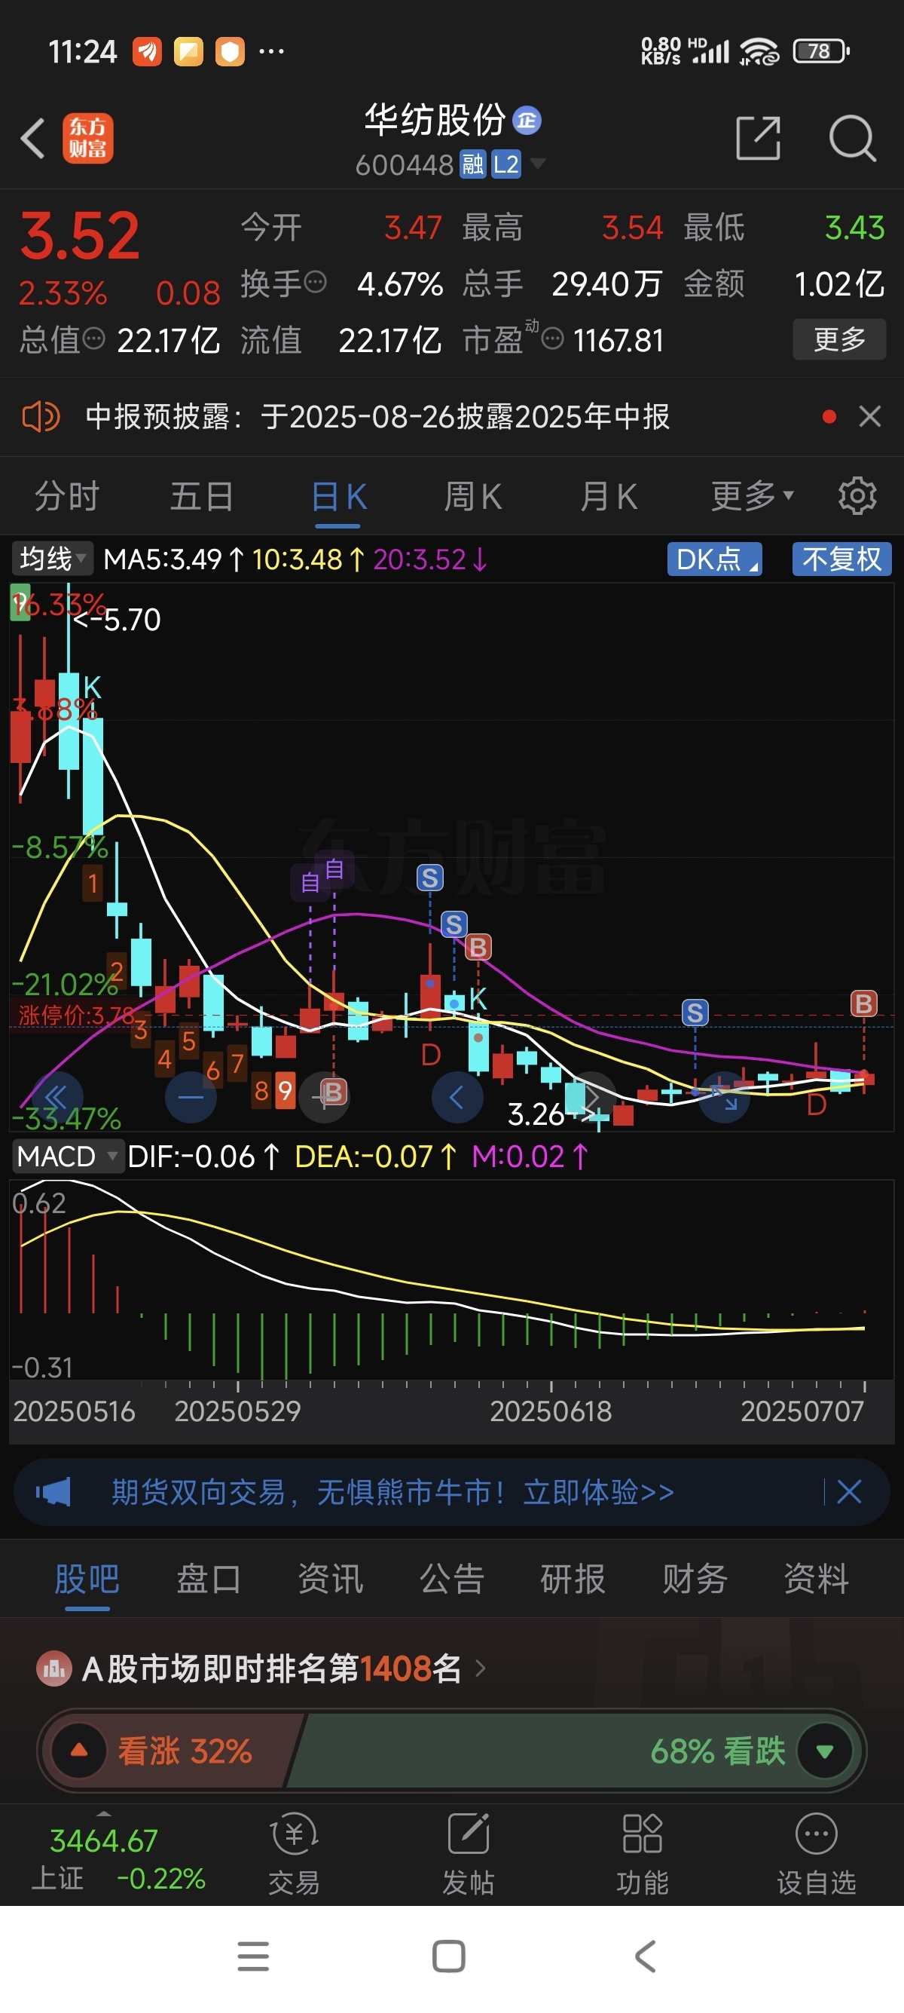Tap the 总值 info icon

[93, 339]
